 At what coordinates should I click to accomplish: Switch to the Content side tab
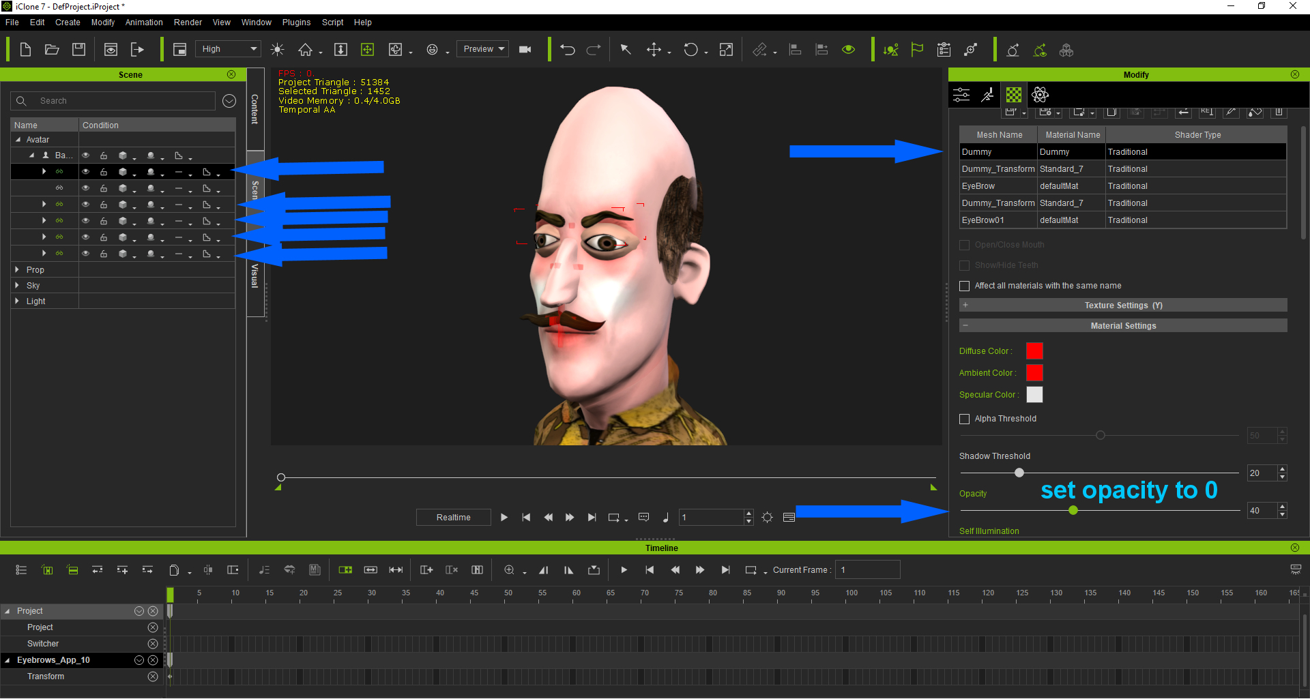tap(254, 109)
